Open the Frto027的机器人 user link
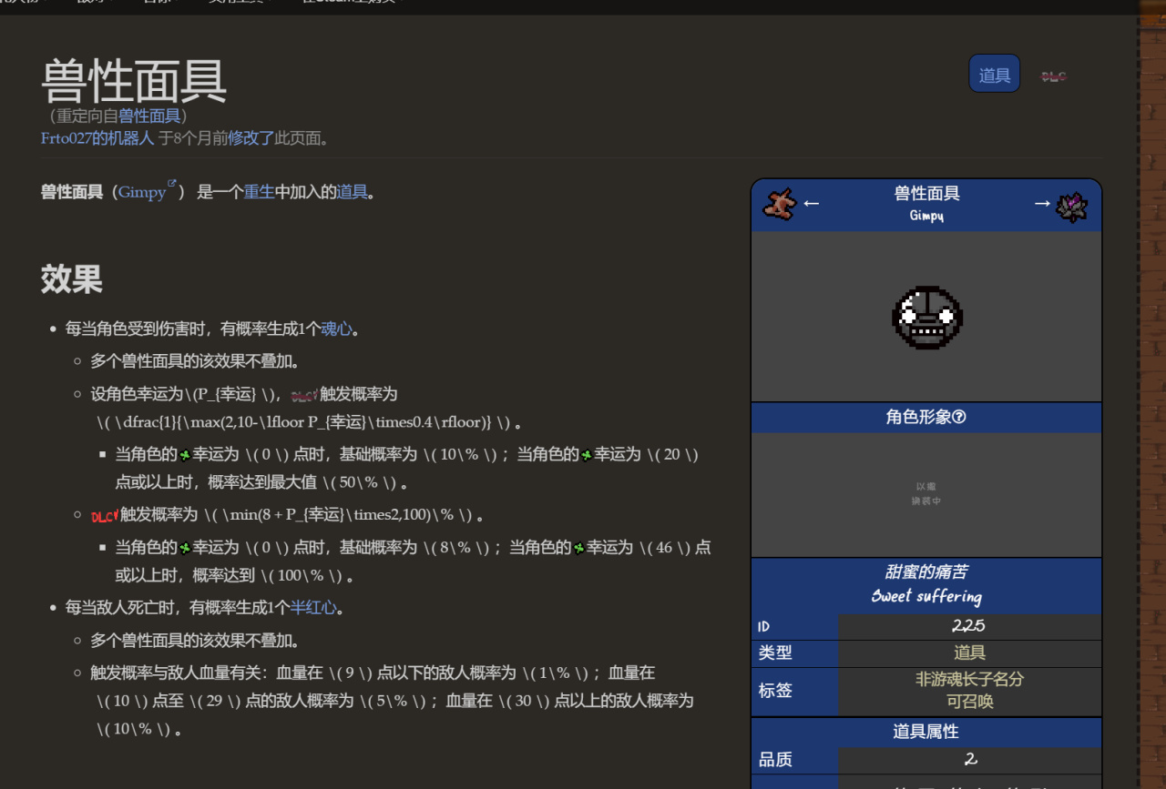The height and width of the screenshot is (789, 1166). [x=97, y=138]
